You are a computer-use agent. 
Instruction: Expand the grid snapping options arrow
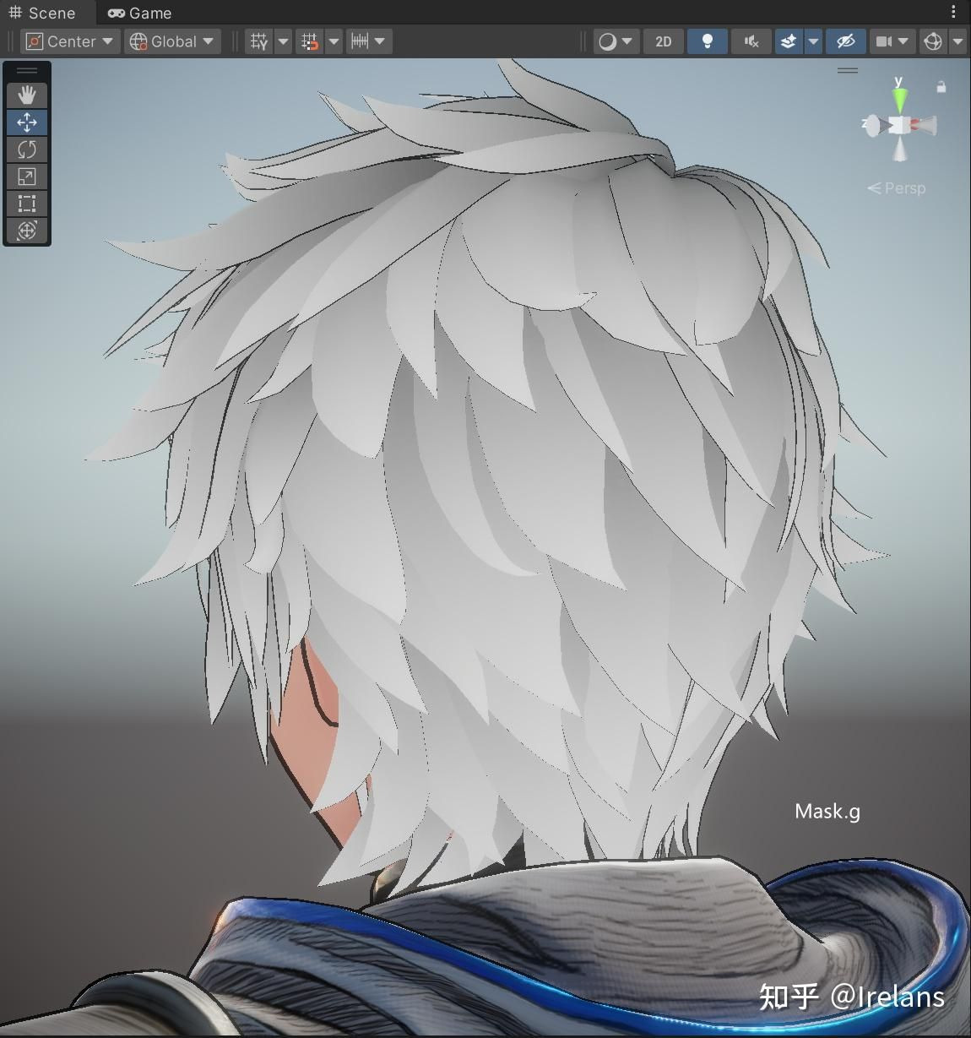point(334,41)
